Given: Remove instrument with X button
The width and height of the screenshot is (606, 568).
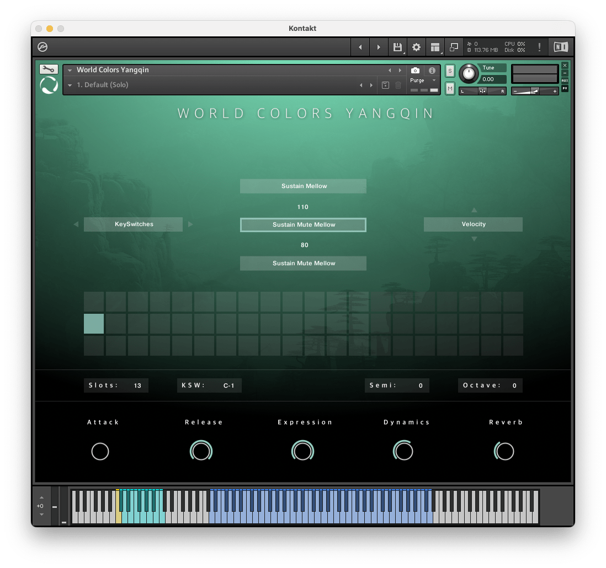Looking at the screenshot, I should tap(565, 66).
